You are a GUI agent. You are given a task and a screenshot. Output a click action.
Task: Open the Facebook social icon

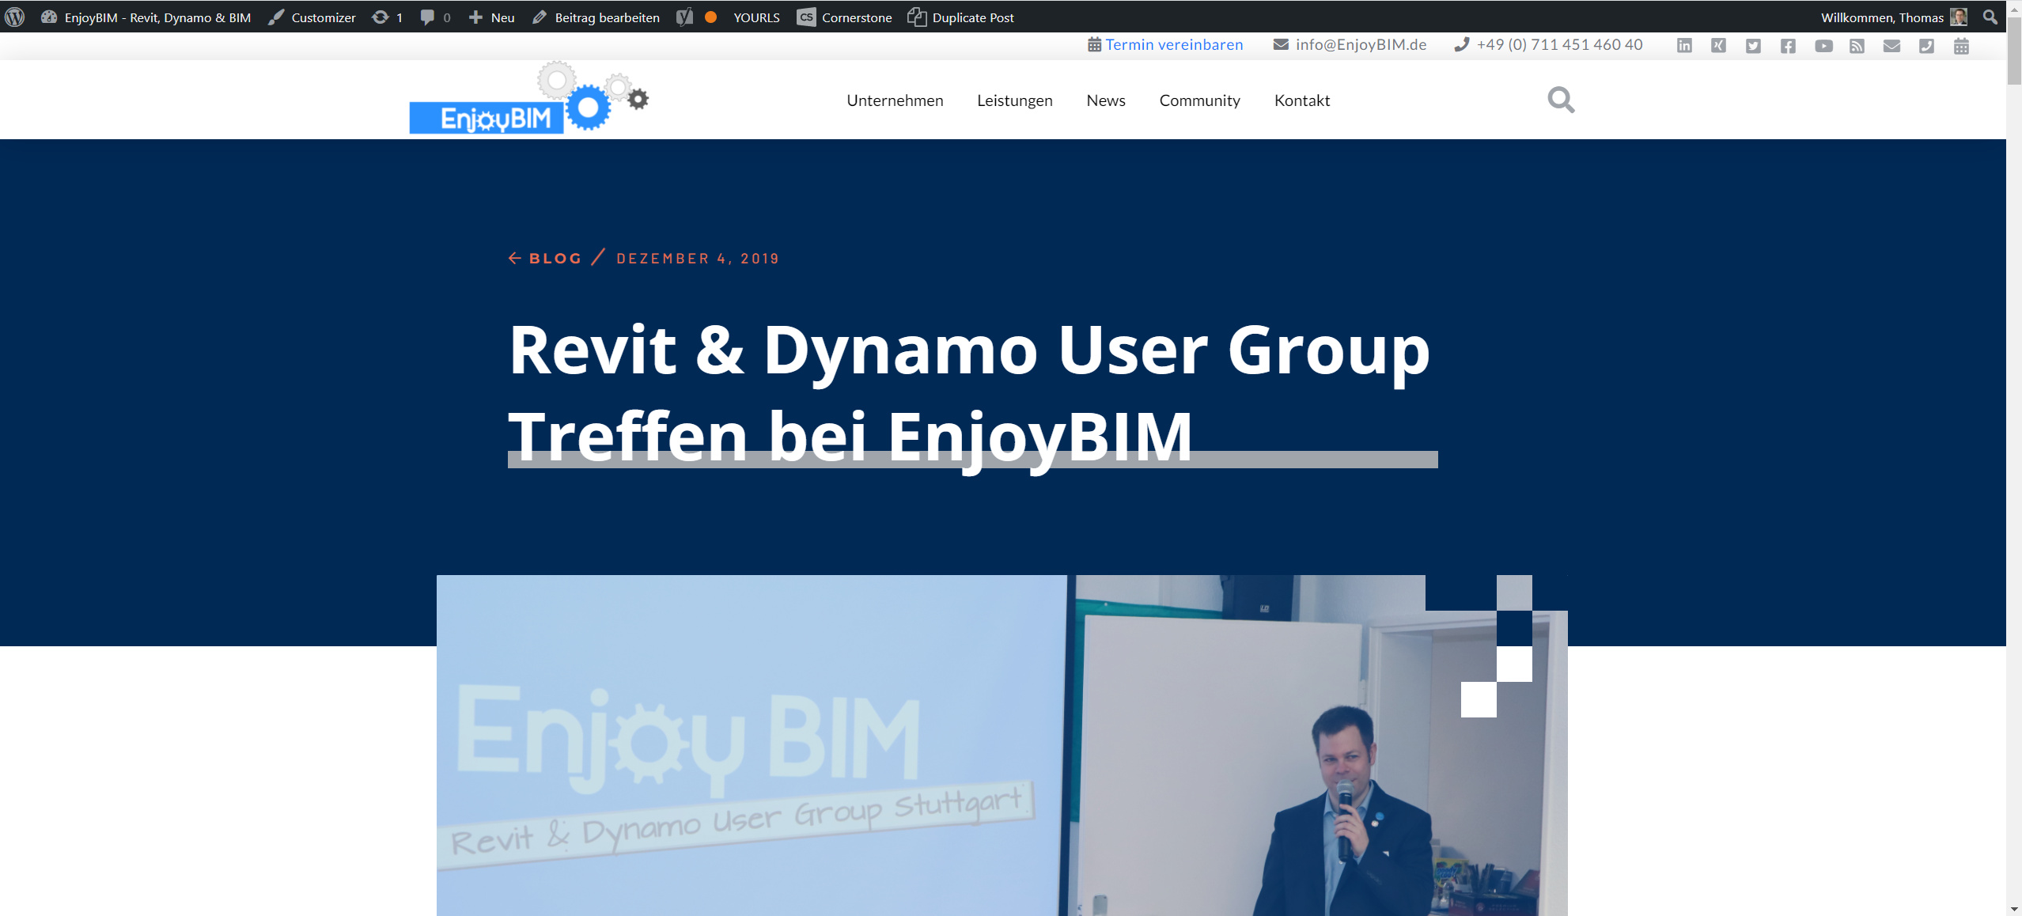coord(1788,46)
